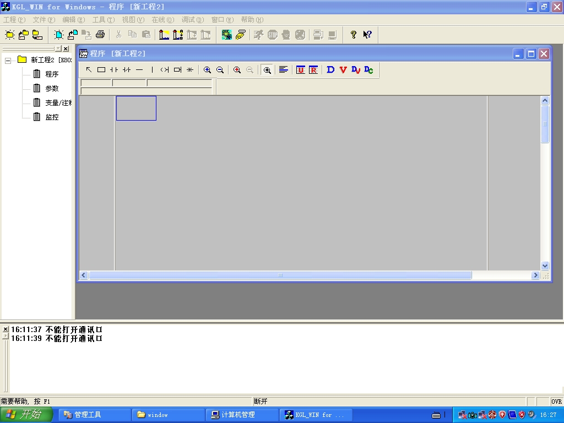Click the vertical scrollbar down arrow
Viewport: 564px width, 423px height.
(545, 266)
